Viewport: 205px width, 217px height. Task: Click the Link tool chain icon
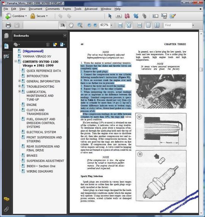coord(144,16)
